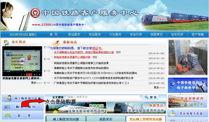Open the 客户信箱 navigation item
The width and height of the screenshot is (209, 122).
(198, 34)
